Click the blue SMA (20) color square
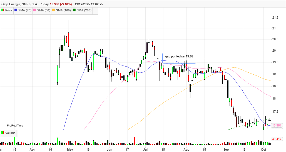286x152 pixels. [x=16, y=10]
